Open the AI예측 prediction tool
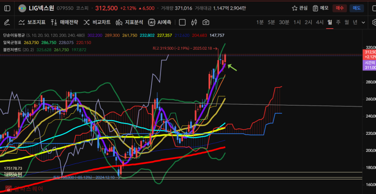The image size is (376, 194). [x=160, y=22]
